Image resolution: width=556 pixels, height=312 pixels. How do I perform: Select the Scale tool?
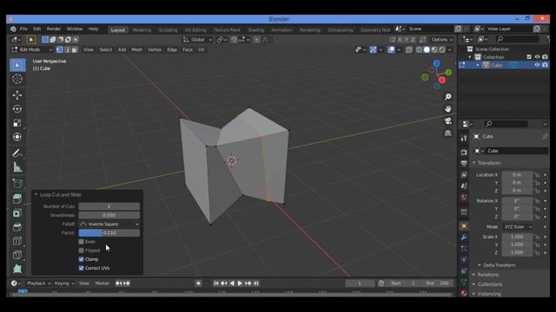(x=17, y=123)
